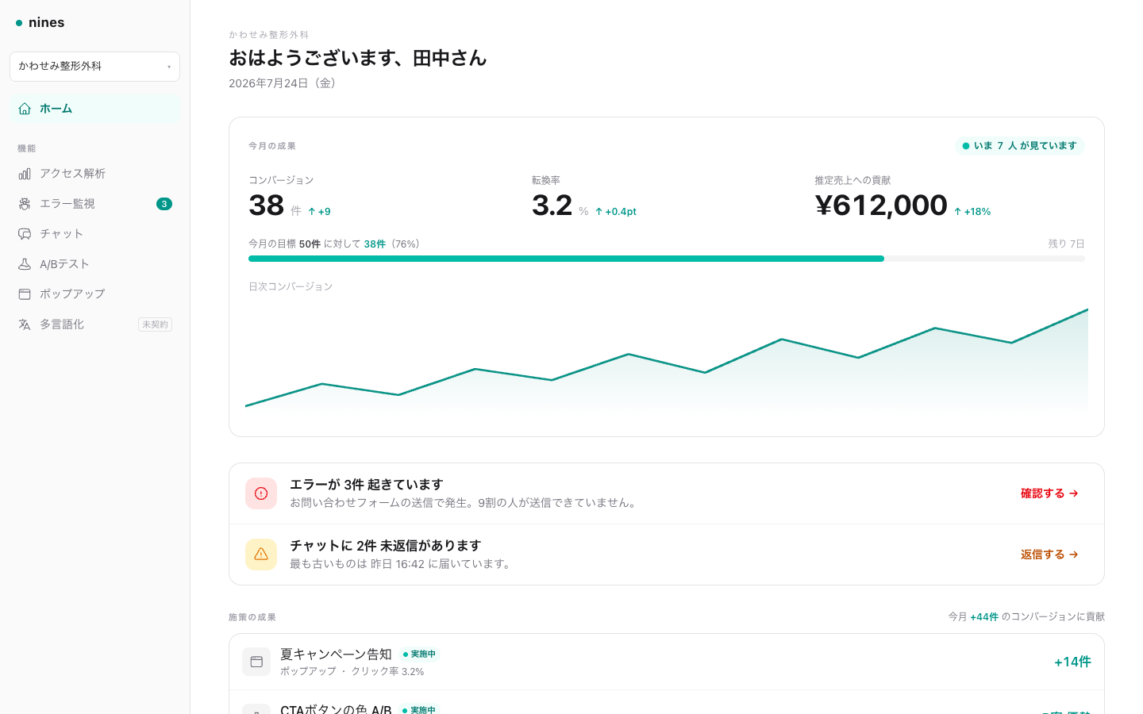
Task: Click the +0.4pt change indicator
Action: [x=615, y=212]
